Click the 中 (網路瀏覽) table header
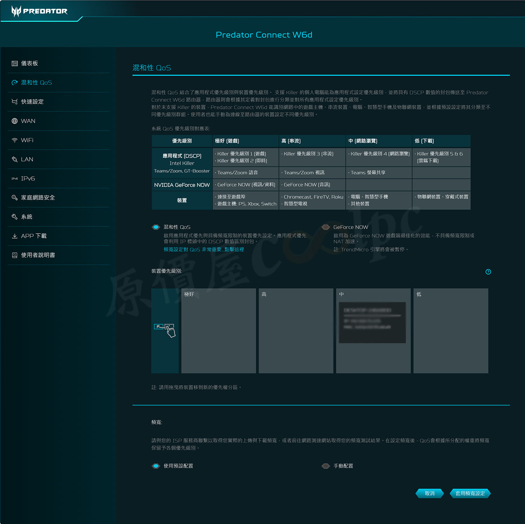 pos(379,141)
